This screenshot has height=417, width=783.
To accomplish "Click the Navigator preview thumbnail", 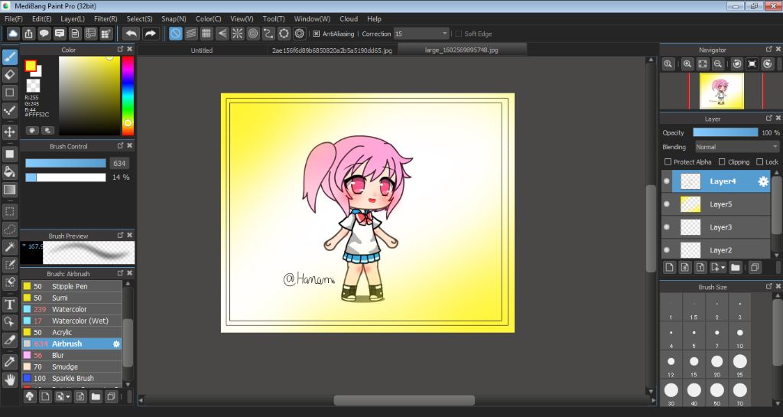I will 721,91.
